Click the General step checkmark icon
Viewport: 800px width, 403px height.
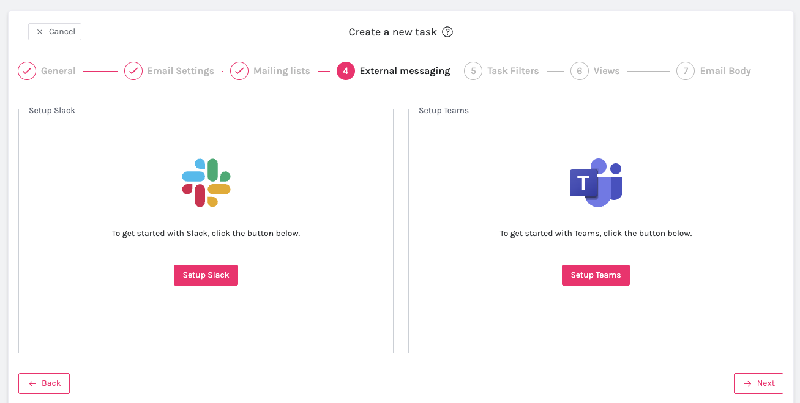(x=27, y=71)
